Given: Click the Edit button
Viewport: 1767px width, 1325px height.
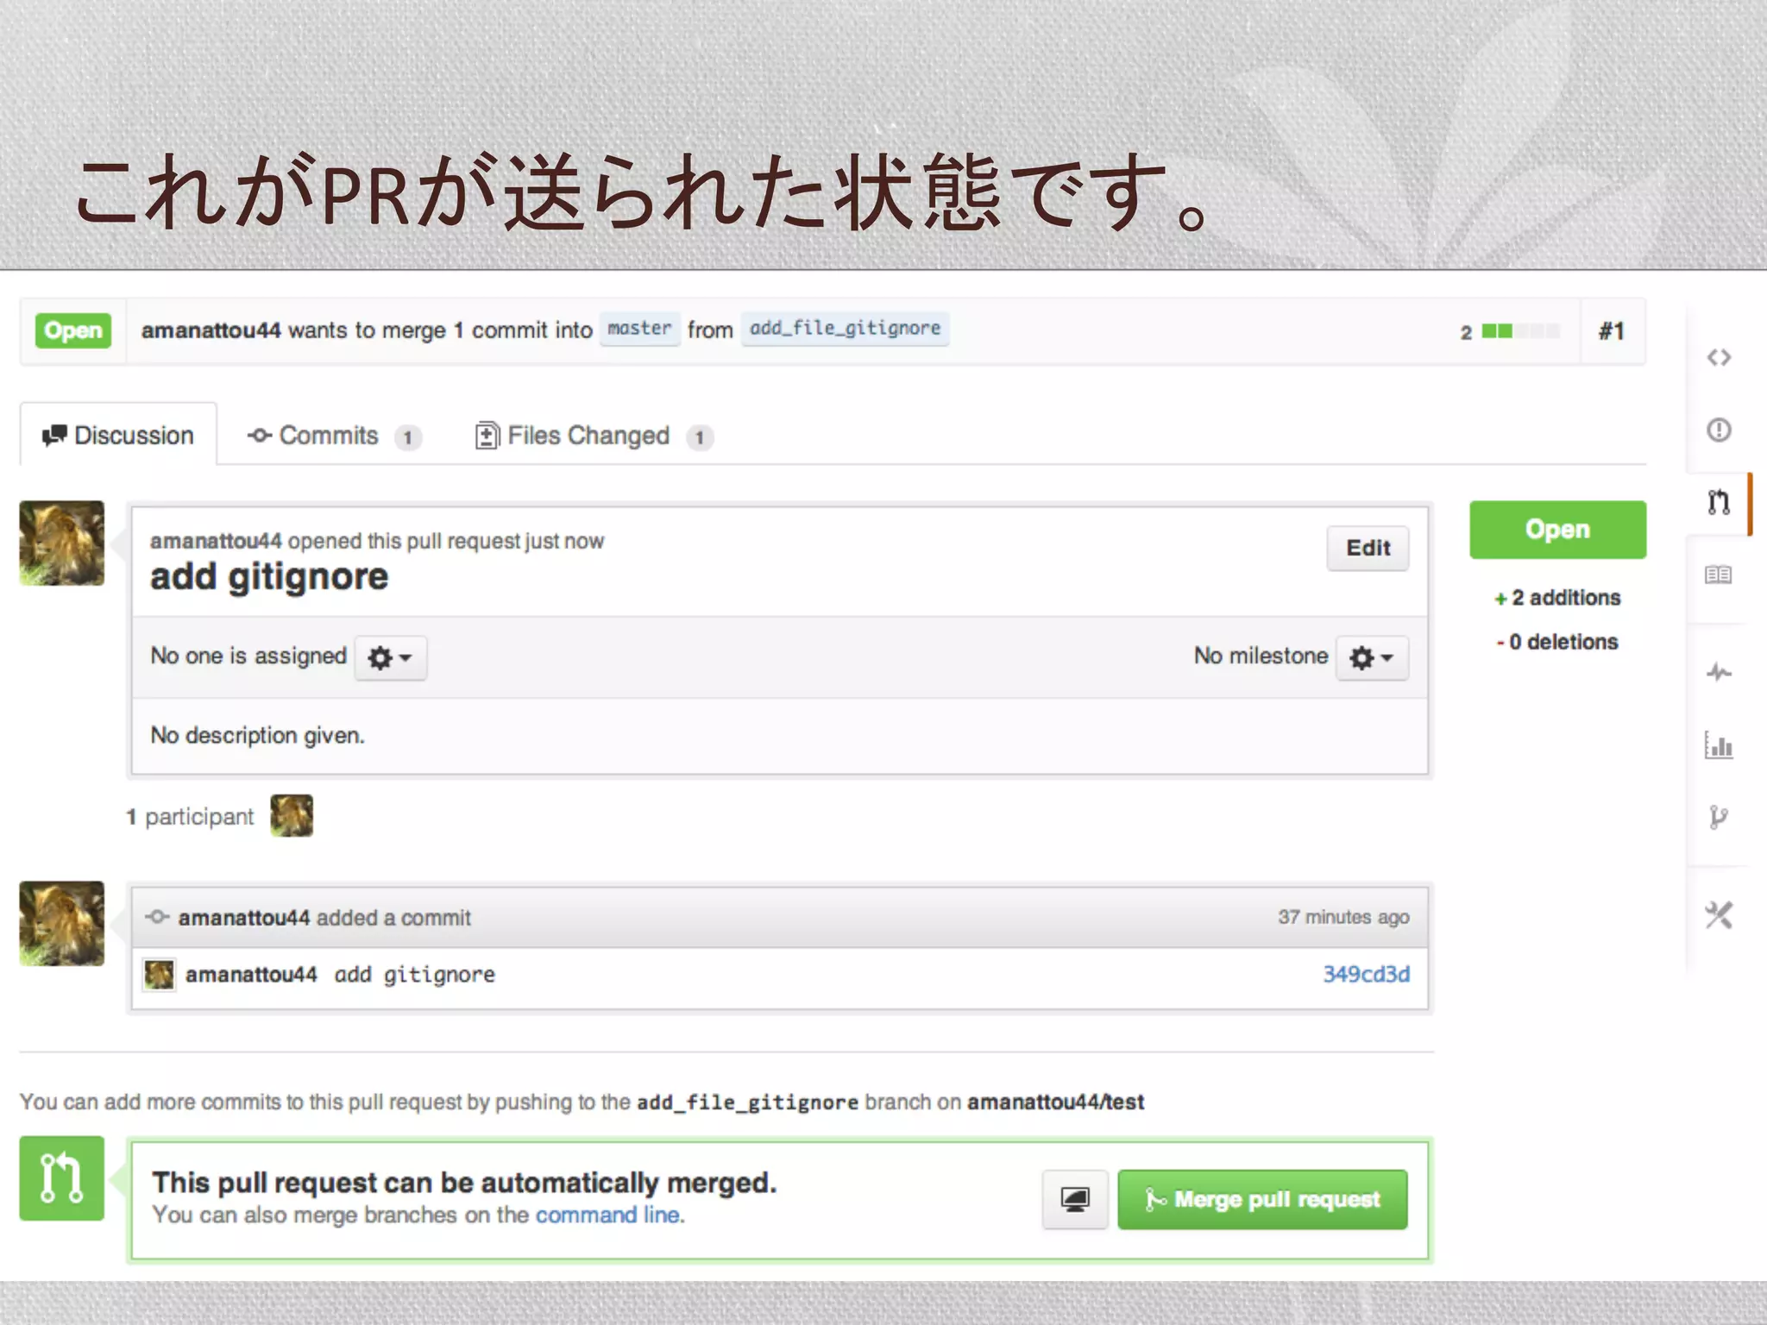Looking at the screenshot, I should click(x=1368, y=548).
